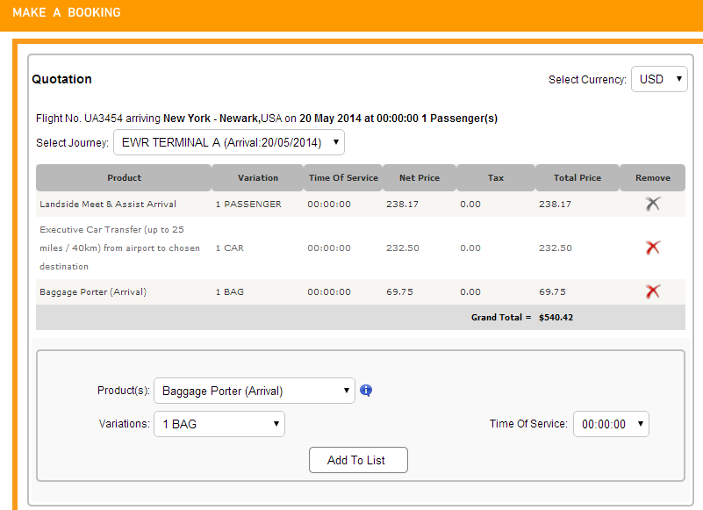Click the Time Of Service column header

[x=343, y=177]
